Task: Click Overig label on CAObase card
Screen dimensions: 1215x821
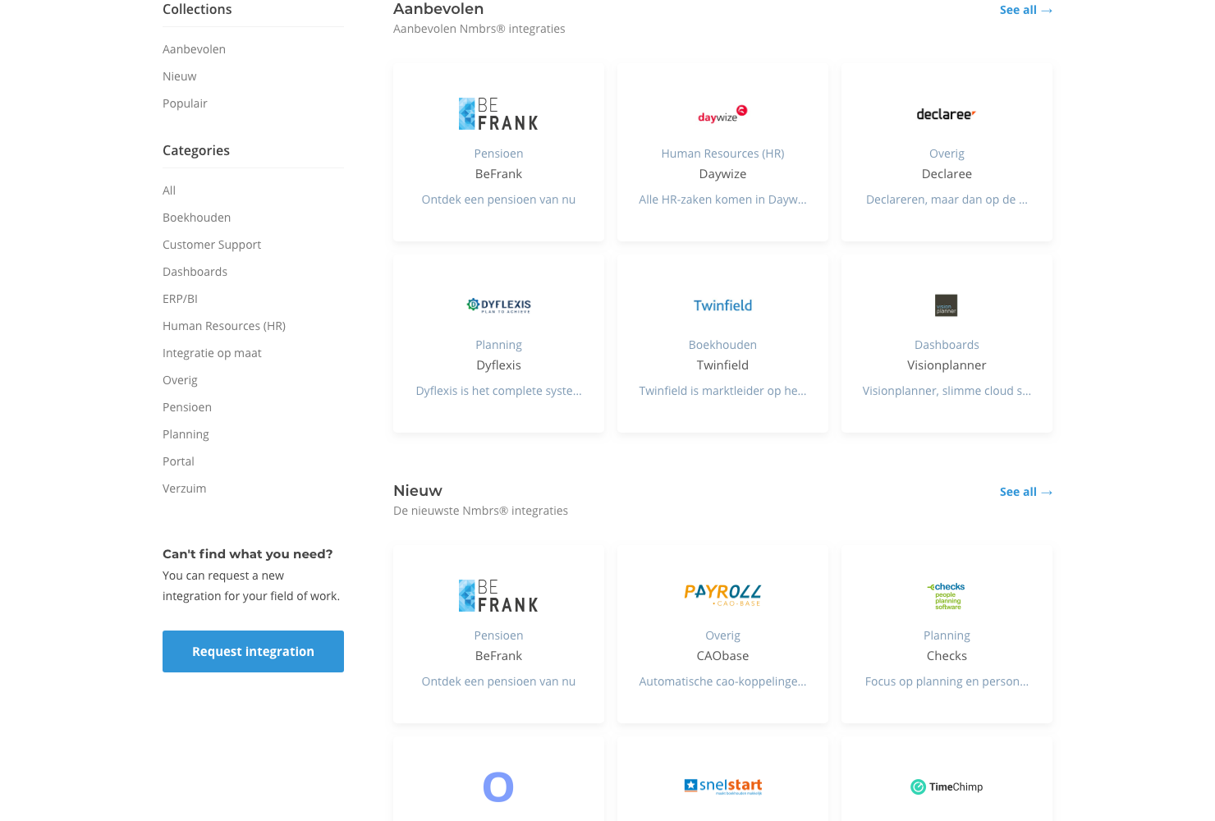Action: click(x=722, y=635)
